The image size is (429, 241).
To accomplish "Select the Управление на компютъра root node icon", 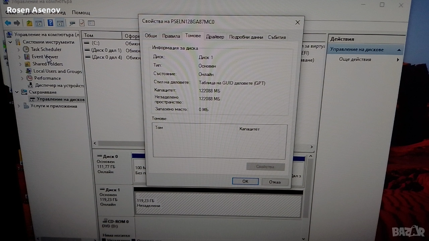I will 10,34.
